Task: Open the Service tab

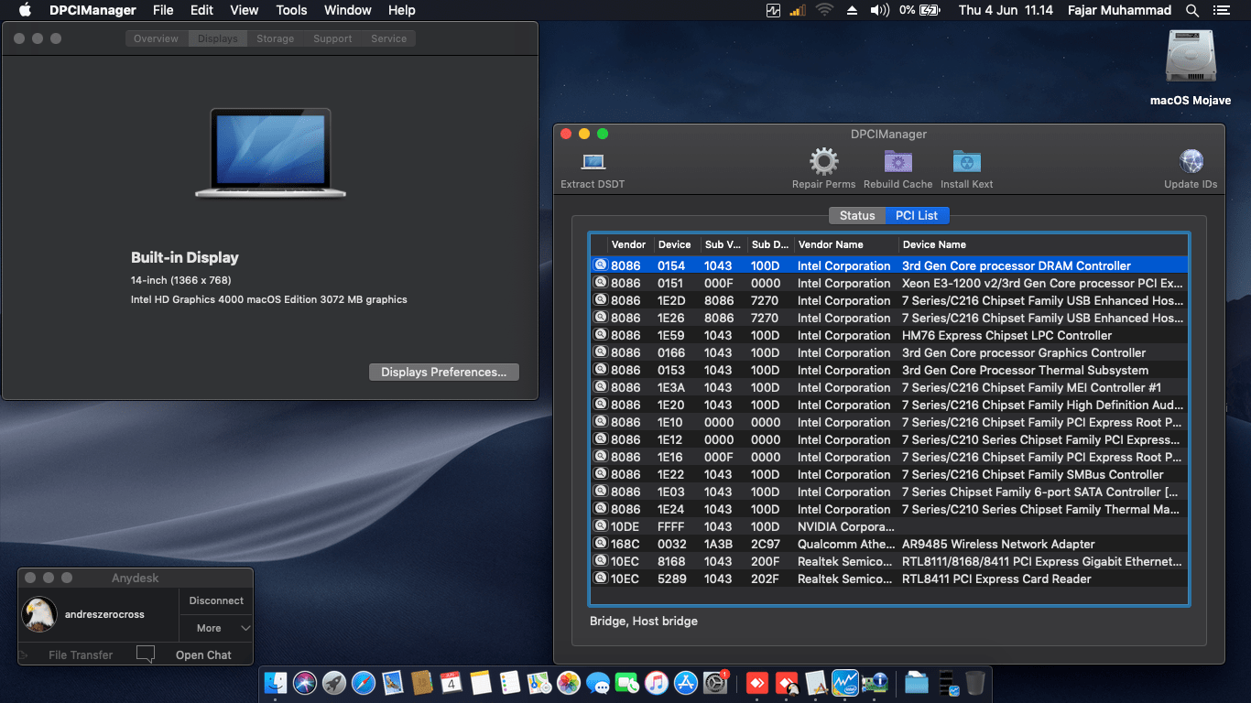Action: click(388, 38)
